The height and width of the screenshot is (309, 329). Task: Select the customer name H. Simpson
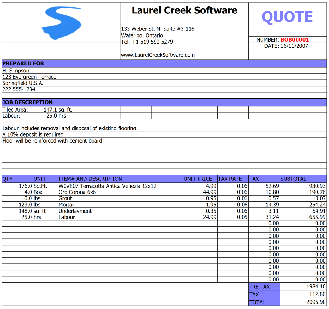(16, 71)
